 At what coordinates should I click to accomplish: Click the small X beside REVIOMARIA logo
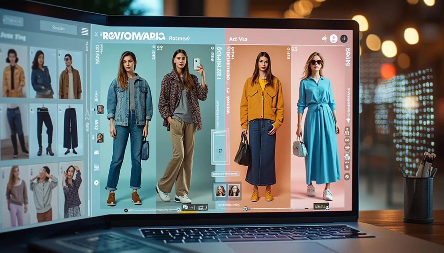pos(96,34)
